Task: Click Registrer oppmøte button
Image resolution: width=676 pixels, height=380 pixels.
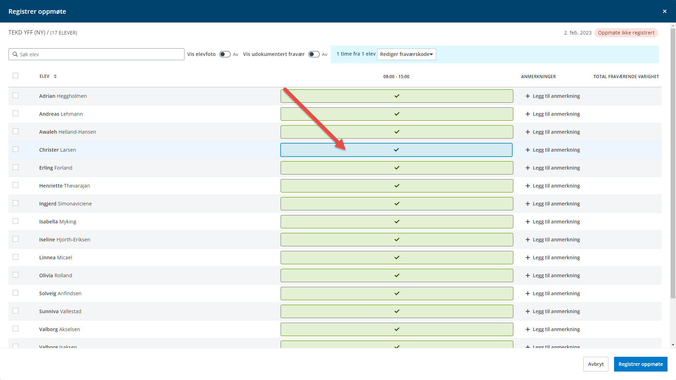Action: click(640, 364)
